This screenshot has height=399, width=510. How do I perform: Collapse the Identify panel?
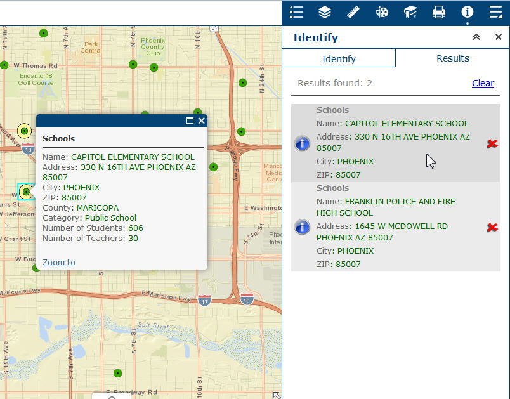(x=476, y=37)
